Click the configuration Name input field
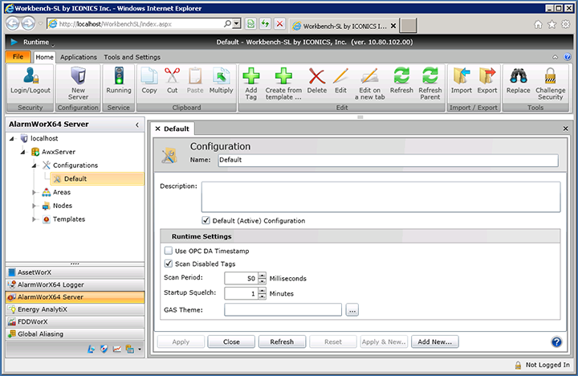Screen dimensions: 578x376 [x=387, y=160]
